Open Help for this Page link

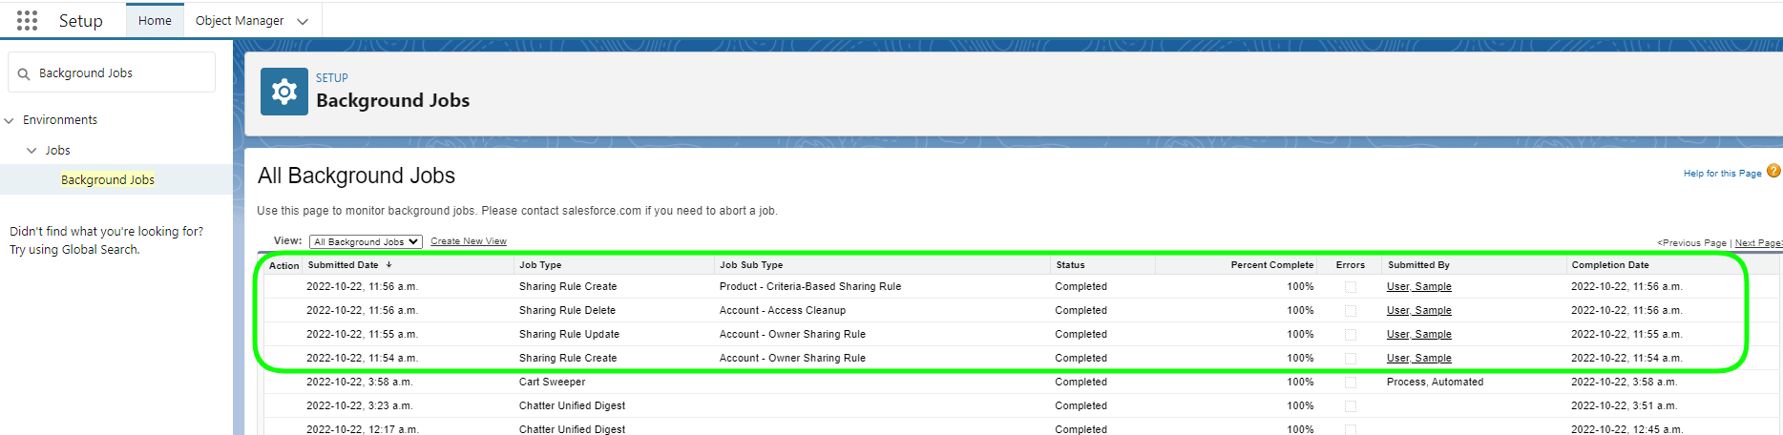pyautogui.click(x=1723, y=174)
